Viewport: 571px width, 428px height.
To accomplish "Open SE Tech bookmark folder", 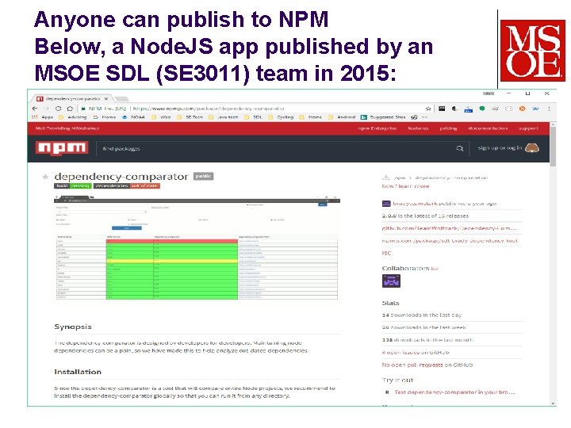I will point(190,117).
